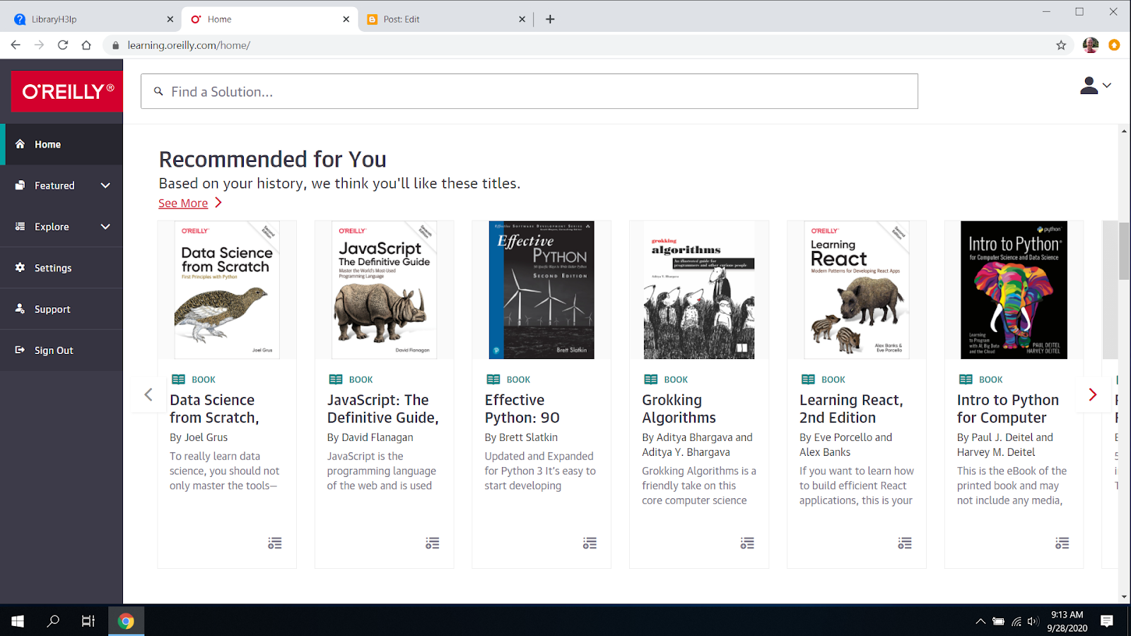
Task: Open Grokking Algorithms cover image
Action: (699, 290)
